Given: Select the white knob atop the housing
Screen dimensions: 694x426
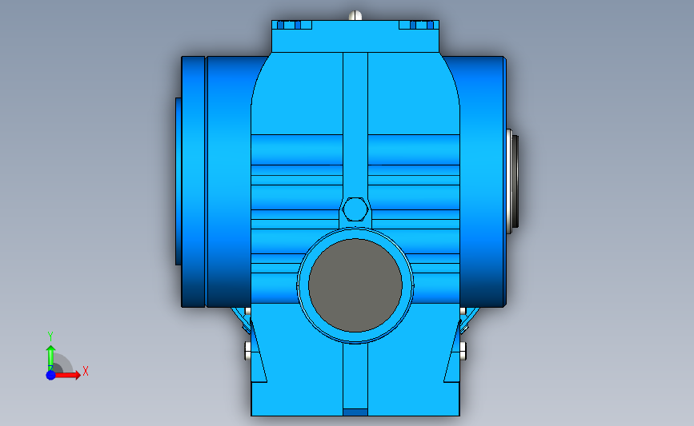Looking at the screenshot, I should [x=355, y=16].
